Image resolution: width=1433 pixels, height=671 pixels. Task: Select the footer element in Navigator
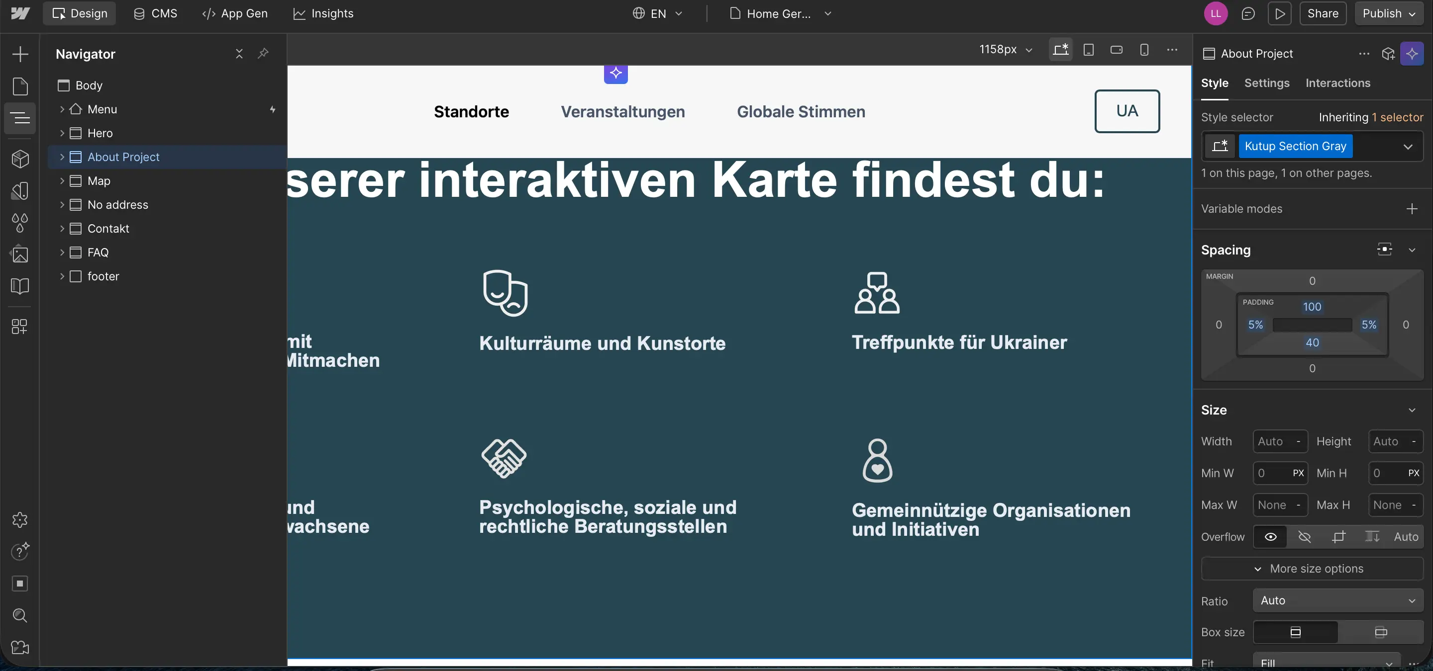[103, 276]
